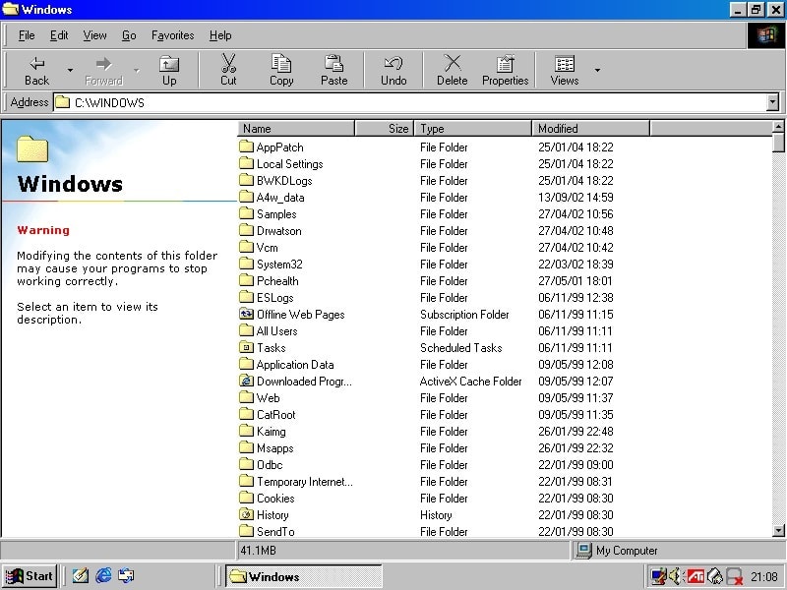This screenshot has width=787, height=590.
Task: Select the Application Data folder name
Action: (x=294, y=364)
